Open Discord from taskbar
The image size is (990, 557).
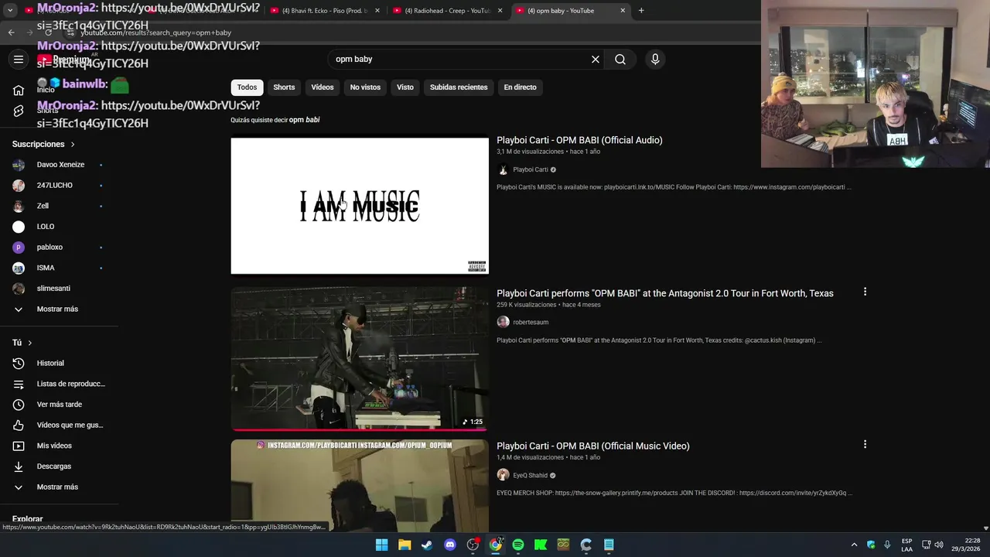click(450, 545)
